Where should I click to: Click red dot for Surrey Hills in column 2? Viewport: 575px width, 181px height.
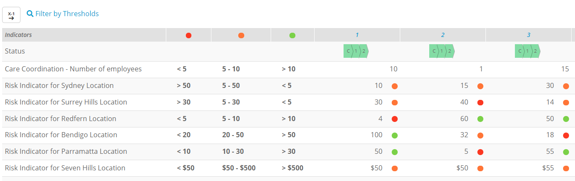(480, 102)
